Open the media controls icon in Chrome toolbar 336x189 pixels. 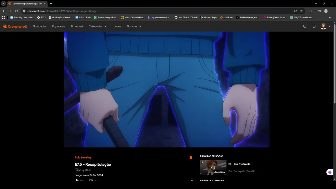click(319, 11)
